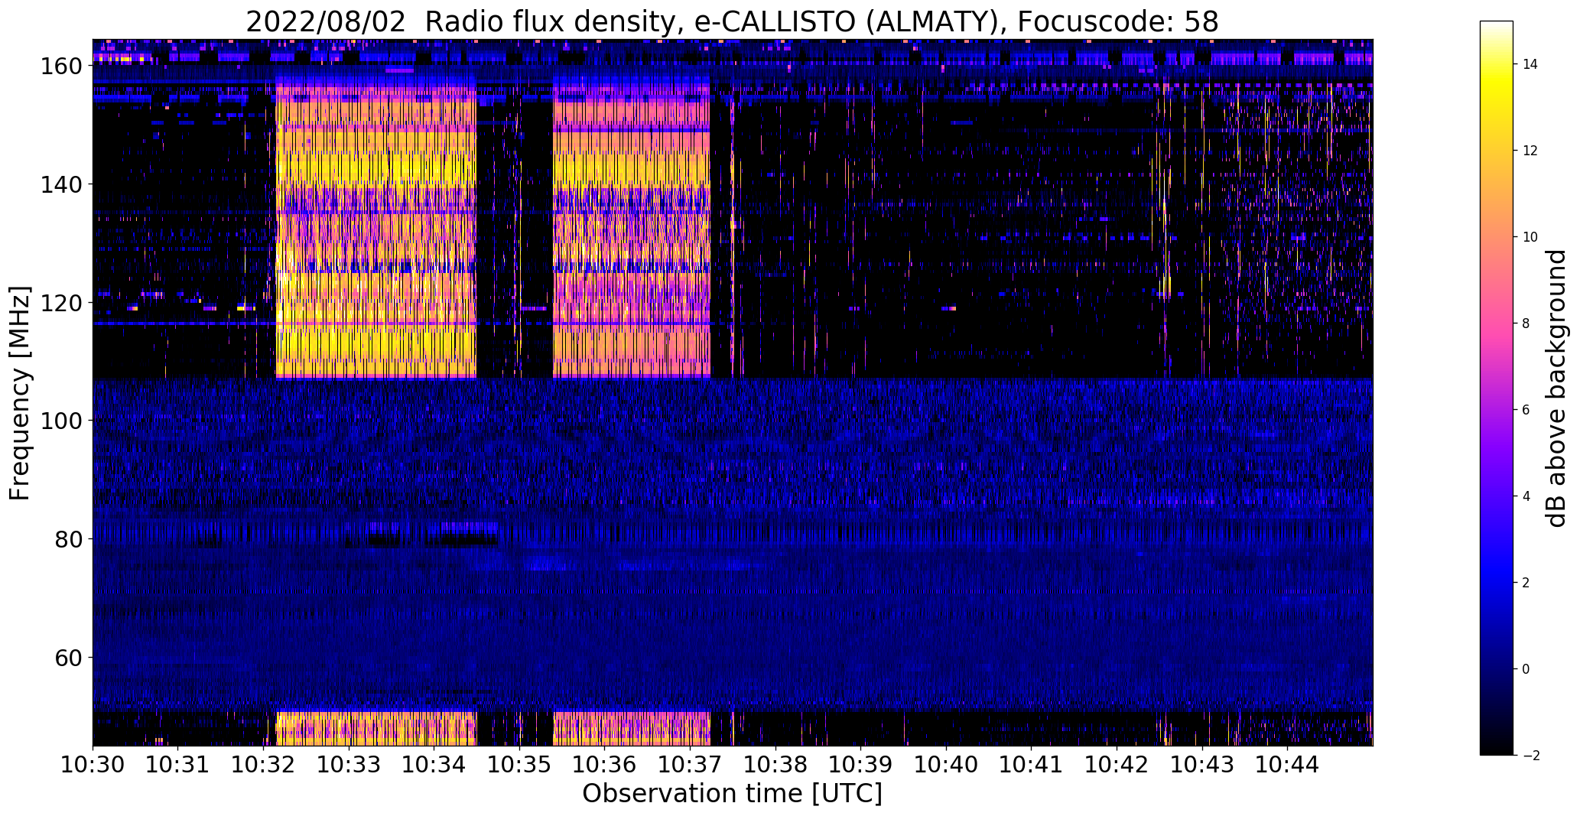Click the colorbar tick value 12
The width and height of the screenshot is (1580, 816).
click(x=1530, y=151)
